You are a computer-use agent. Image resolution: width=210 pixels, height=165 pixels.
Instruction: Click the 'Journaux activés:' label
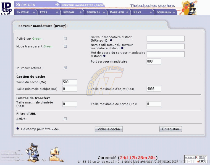29,68
